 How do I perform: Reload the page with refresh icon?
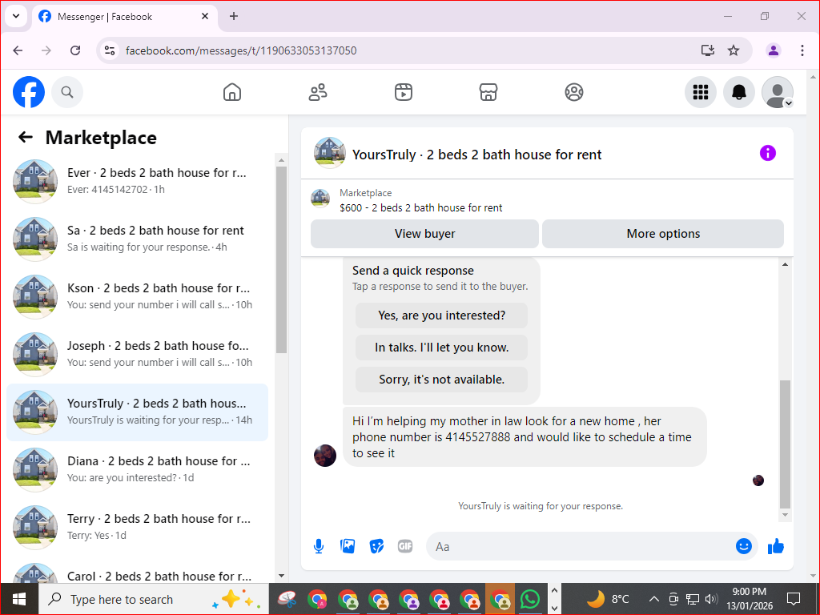tap(75, 50)
